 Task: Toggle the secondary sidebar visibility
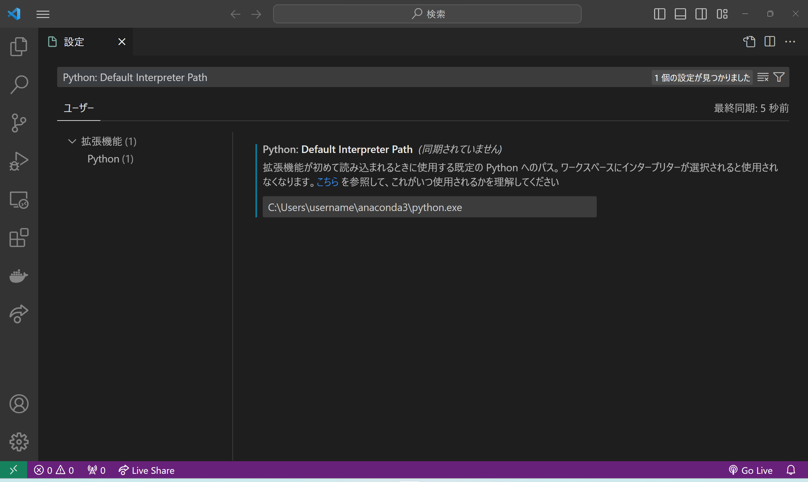701,14
